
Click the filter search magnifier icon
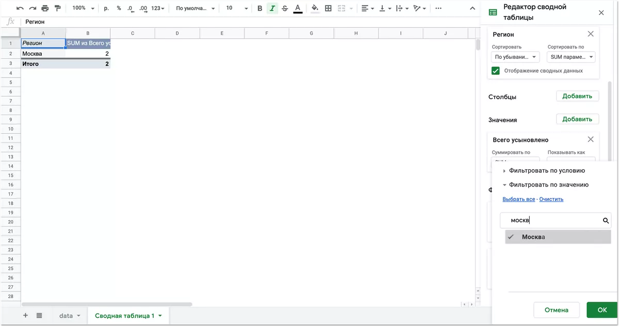coord(606,221)
